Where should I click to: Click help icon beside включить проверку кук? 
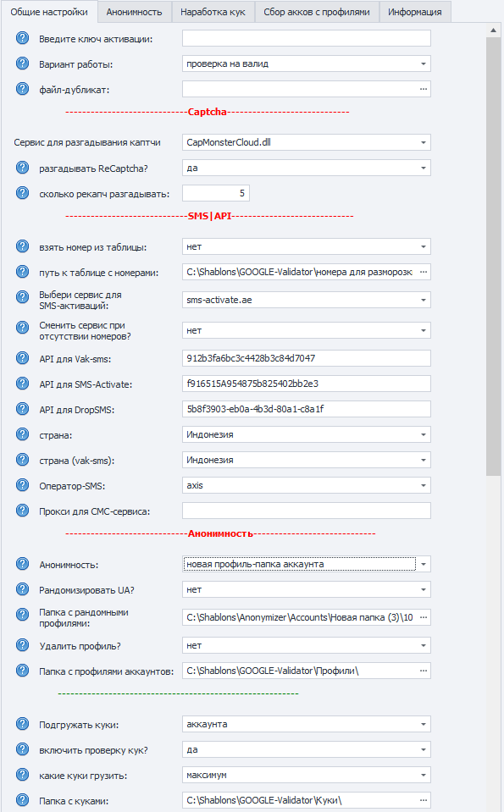[x=22, y=748]
